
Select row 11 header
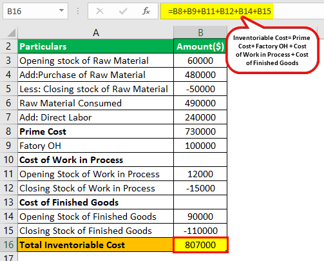click(8, 174)
